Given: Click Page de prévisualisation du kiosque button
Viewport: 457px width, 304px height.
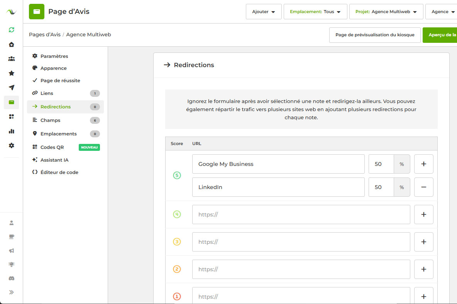Looking at the screenshot, I should (374, 35).
